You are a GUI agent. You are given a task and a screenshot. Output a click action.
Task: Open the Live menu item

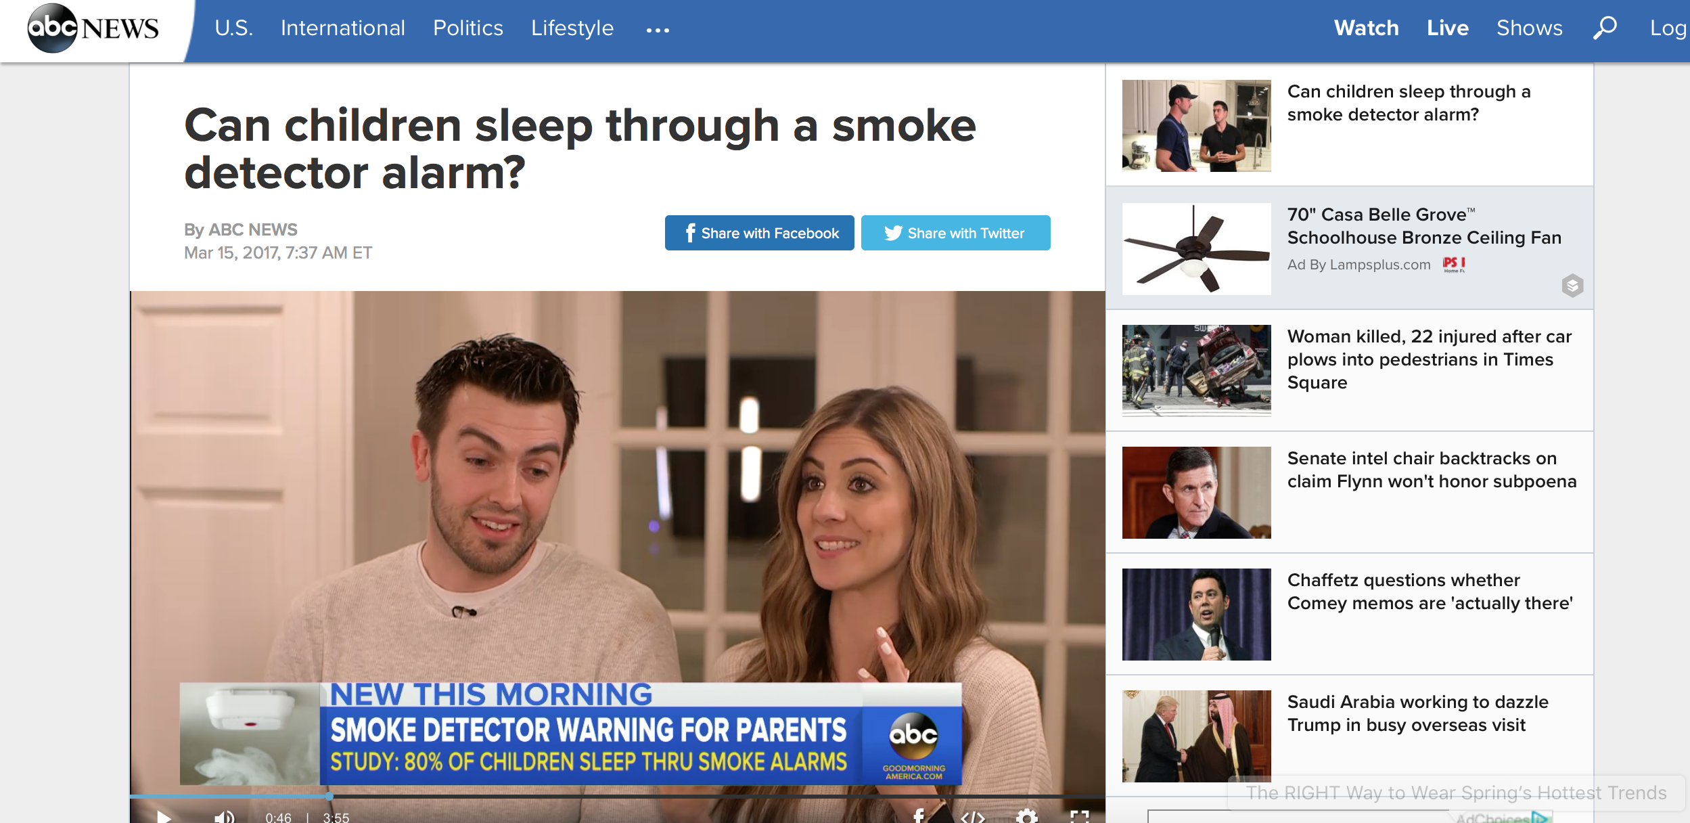pos(1448,28)
